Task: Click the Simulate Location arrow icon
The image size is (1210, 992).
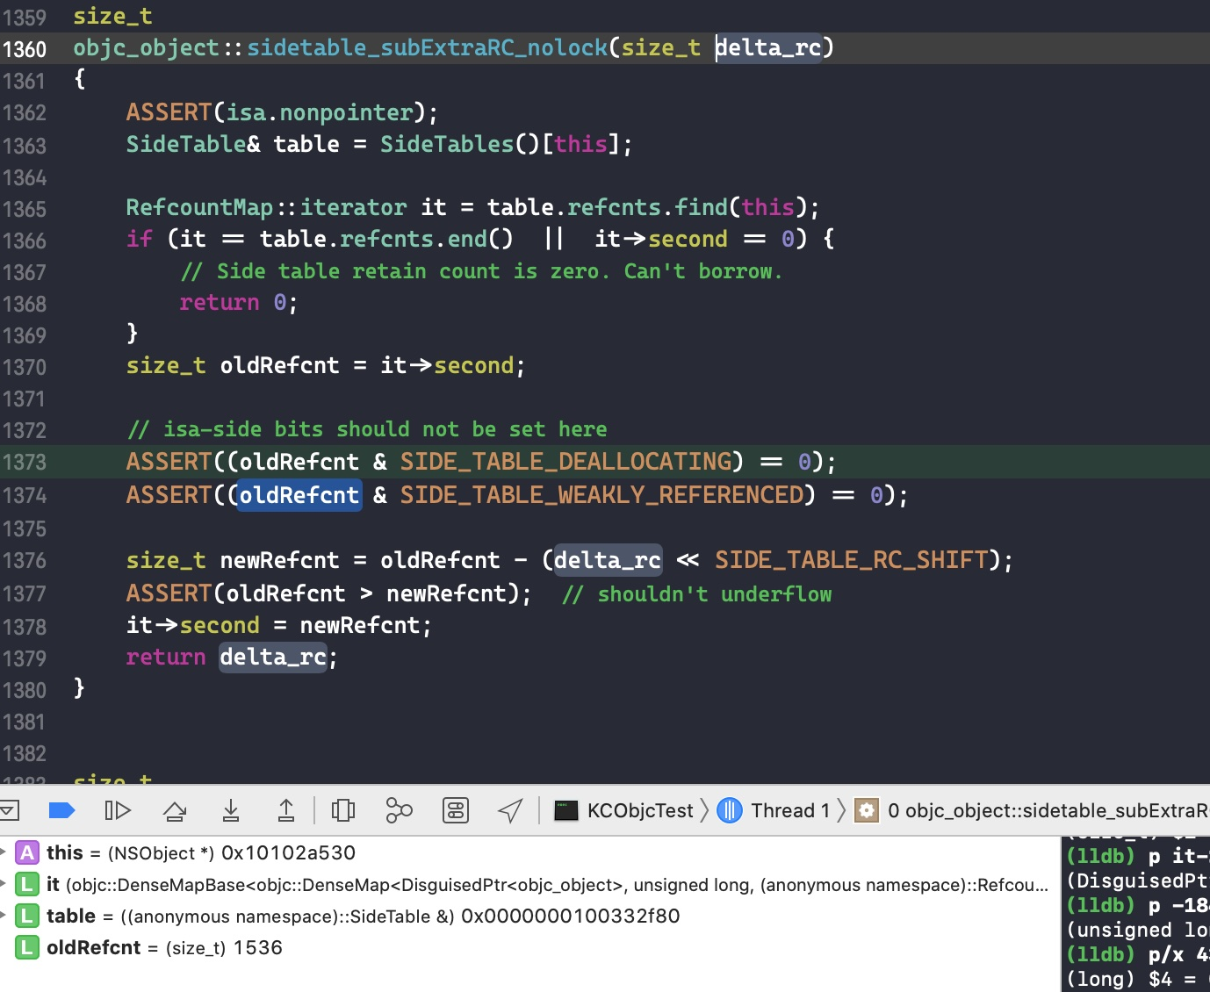Action: tap(510, 810)
